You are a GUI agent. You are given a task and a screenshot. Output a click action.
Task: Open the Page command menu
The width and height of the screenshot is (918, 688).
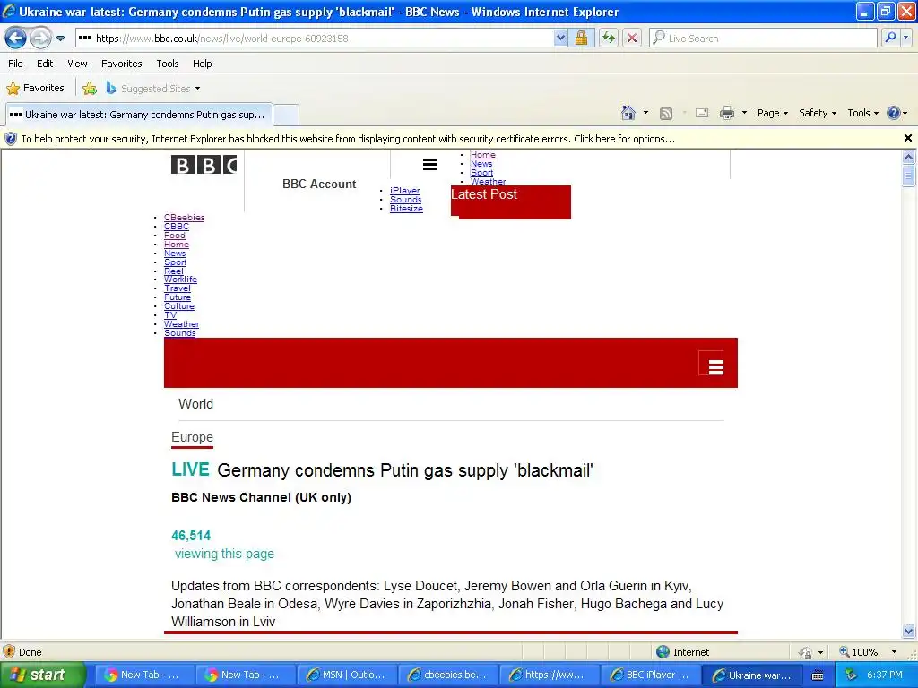pos(772,113)
